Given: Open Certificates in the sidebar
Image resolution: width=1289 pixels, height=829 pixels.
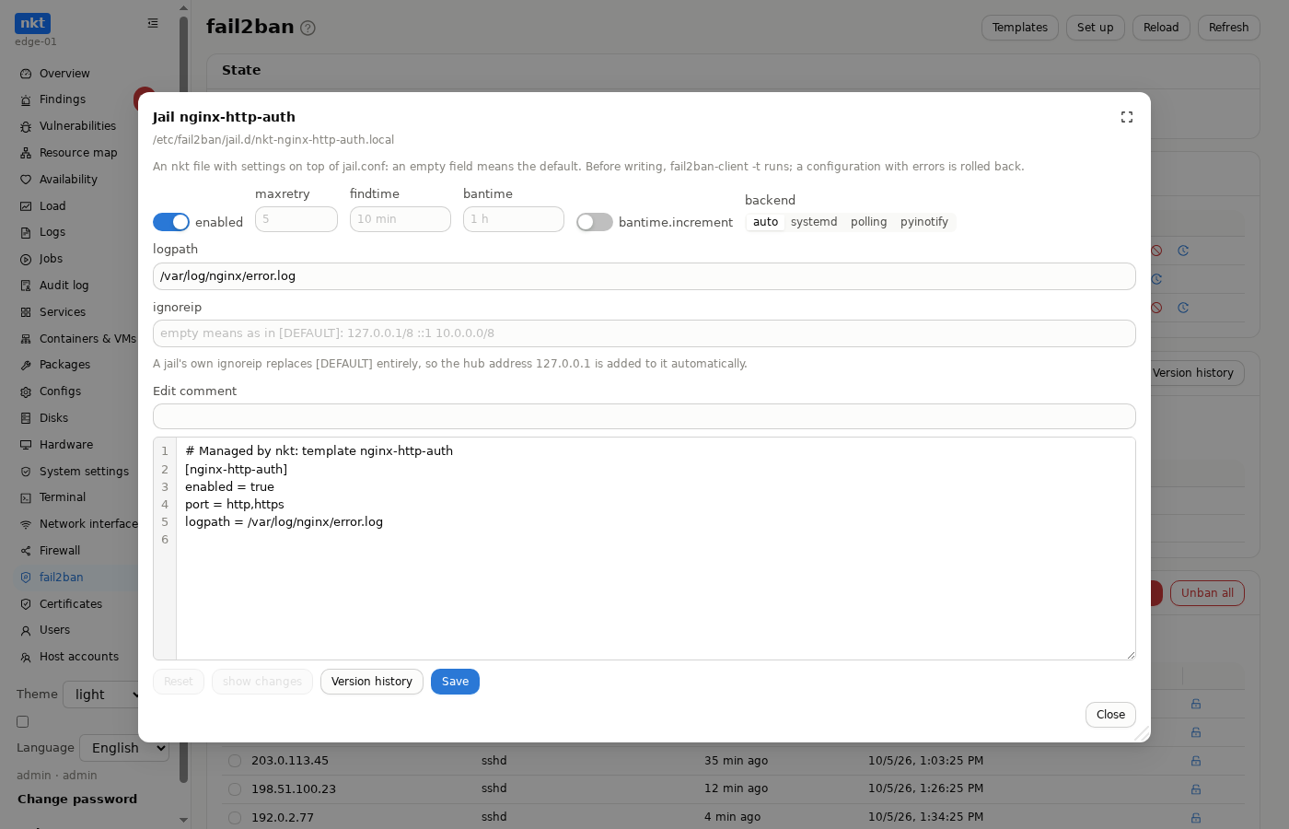Looking at the screenshot, I should (71, 604).
